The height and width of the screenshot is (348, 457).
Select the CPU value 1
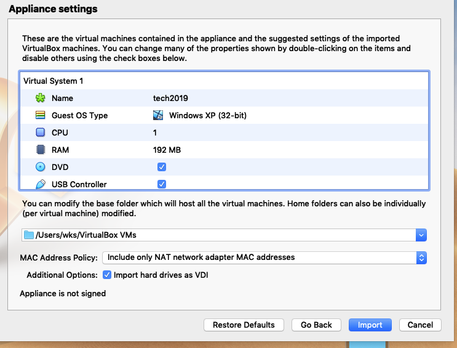click(155, 132)
